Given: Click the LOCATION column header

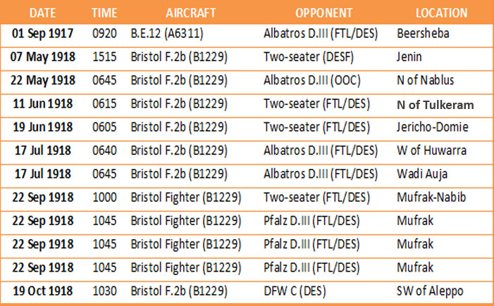Looking at the screenshot, I should [x=442, y=13].
